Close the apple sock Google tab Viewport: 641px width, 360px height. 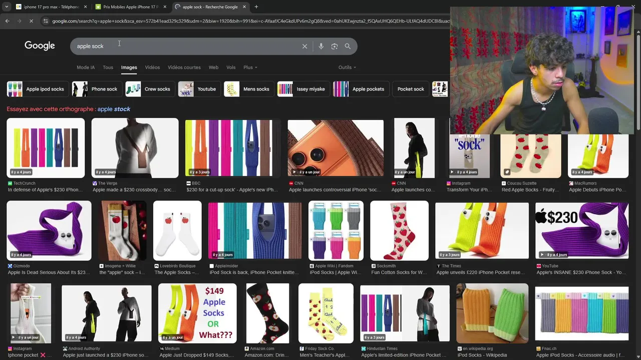pyautogui.click(x=244, y=7)
